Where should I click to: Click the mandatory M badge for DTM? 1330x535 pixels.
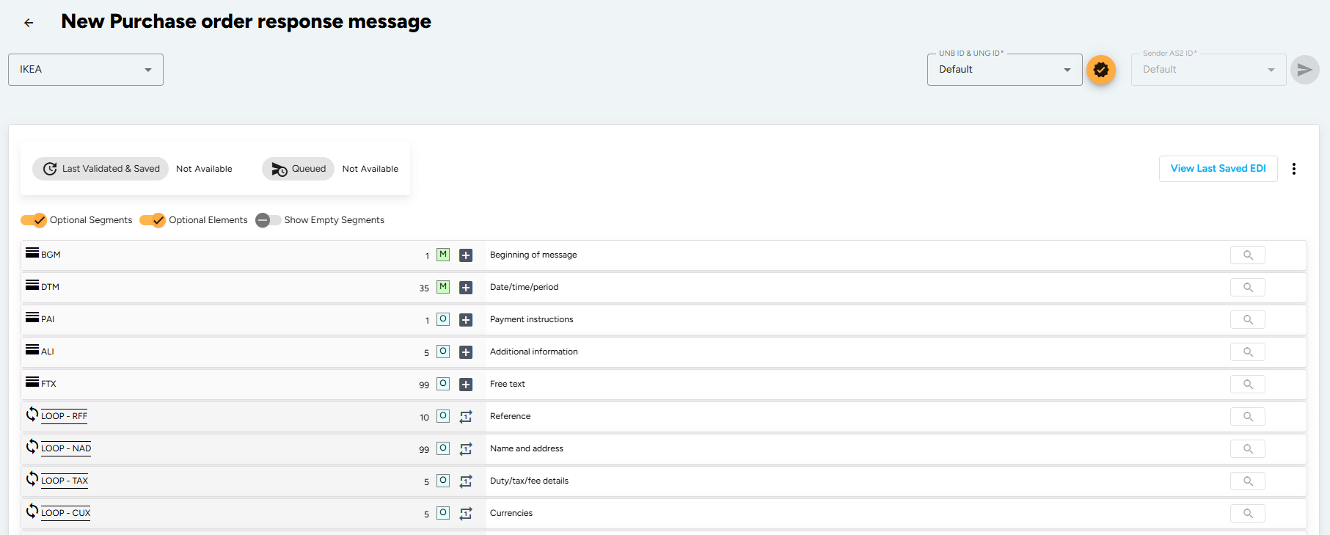coord(443,287)
